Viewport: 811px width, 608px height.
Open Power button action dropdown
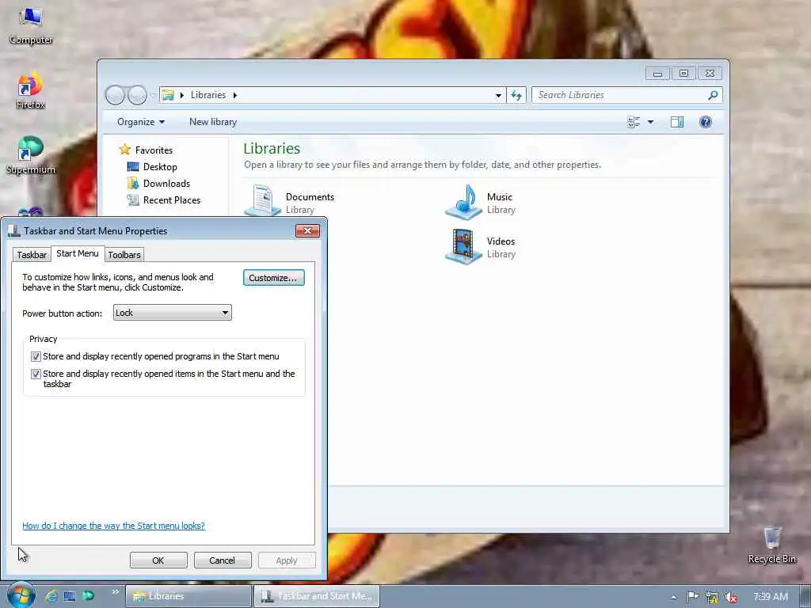click(x=172, y=313)
